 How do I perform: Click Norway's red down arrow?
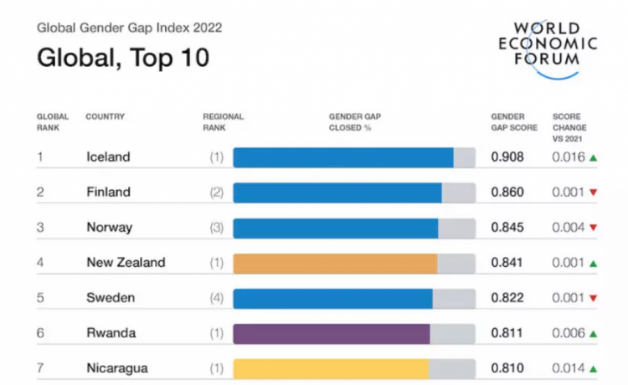pyautogui.click(x=594, y=228)
